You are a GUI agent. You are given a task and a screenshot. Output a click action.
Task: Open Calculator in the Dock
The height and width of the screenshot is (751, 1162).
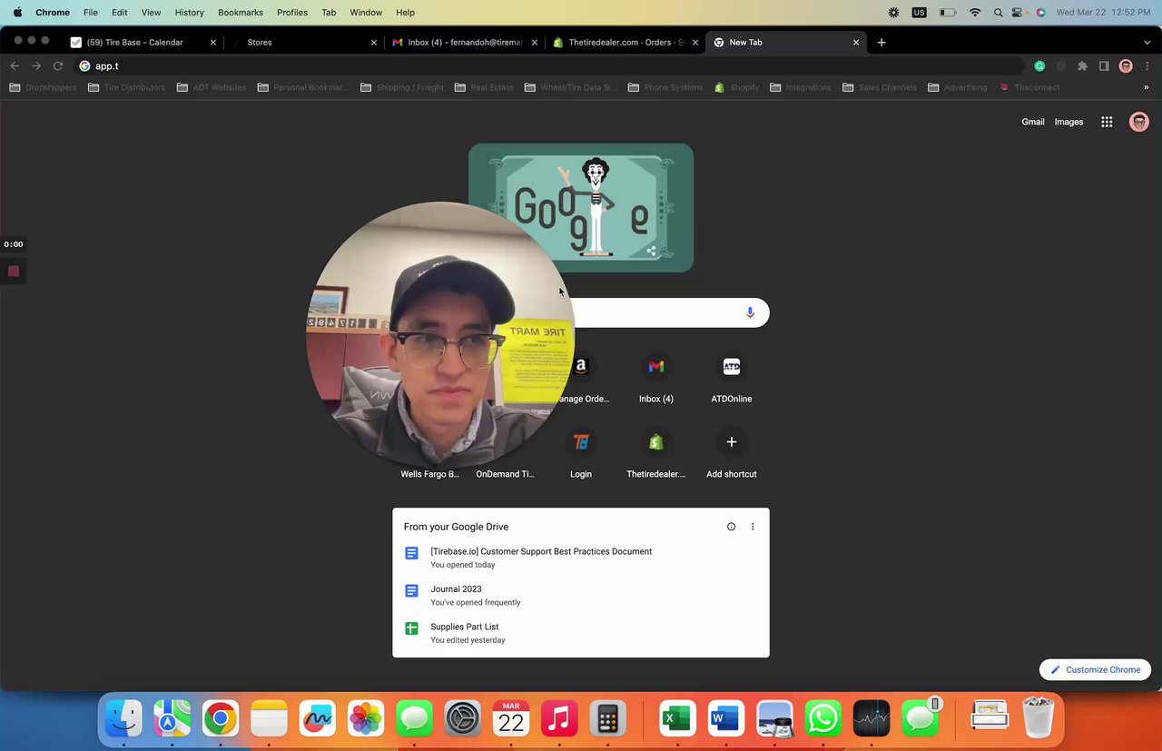tap(608, 719)
